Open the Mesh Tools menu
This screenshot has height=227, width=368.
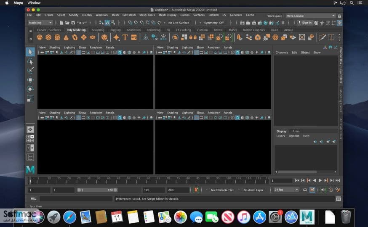(x=147, y=15)
